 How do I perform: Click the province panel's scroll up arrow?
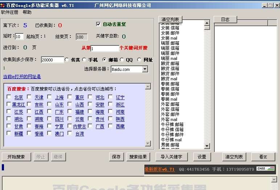pyautogui.click(x=148, y=86)
